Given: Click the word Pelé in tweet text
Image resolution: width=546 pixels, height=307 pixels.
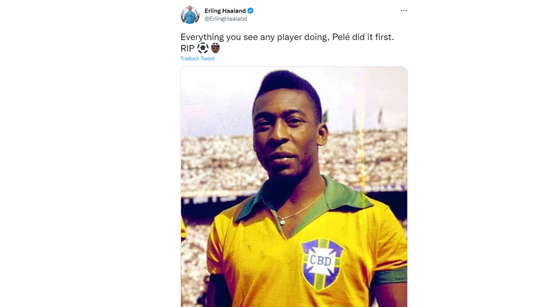Looking at the screenshot, I should pyautogui.click(x=343, y=37).
